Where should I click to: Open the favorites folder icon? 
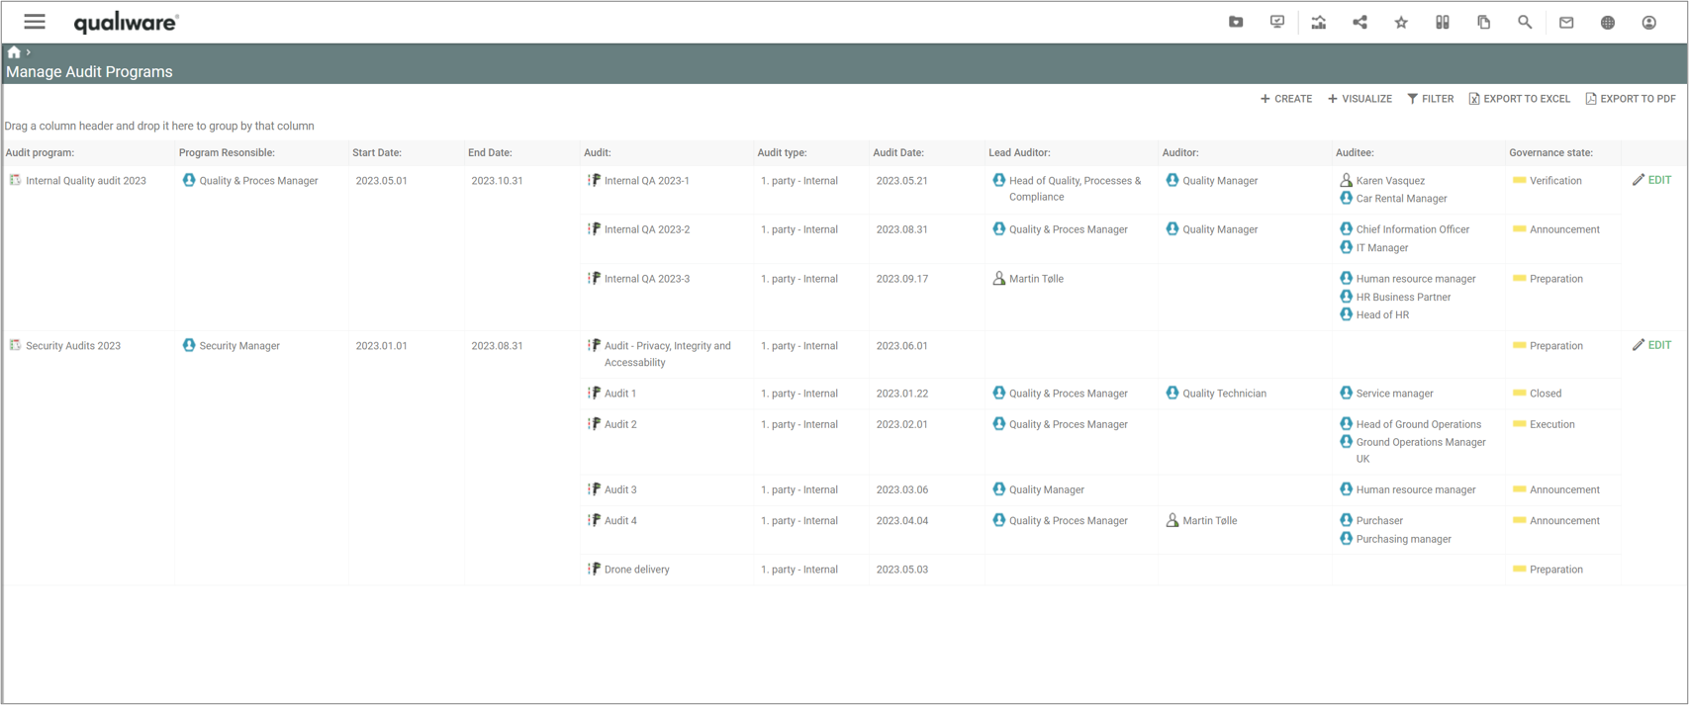(x=1236, y=22)
